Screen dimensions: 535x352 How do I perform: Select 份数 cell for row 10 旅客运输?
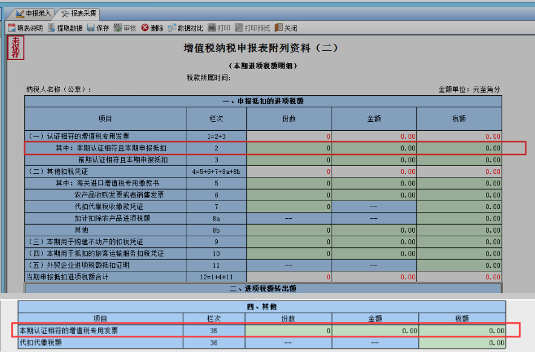click(x=289, y=254)
